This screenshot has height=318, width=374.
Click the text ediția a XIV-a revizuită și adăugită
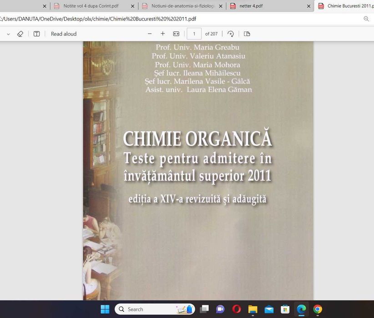pos(197,199)
